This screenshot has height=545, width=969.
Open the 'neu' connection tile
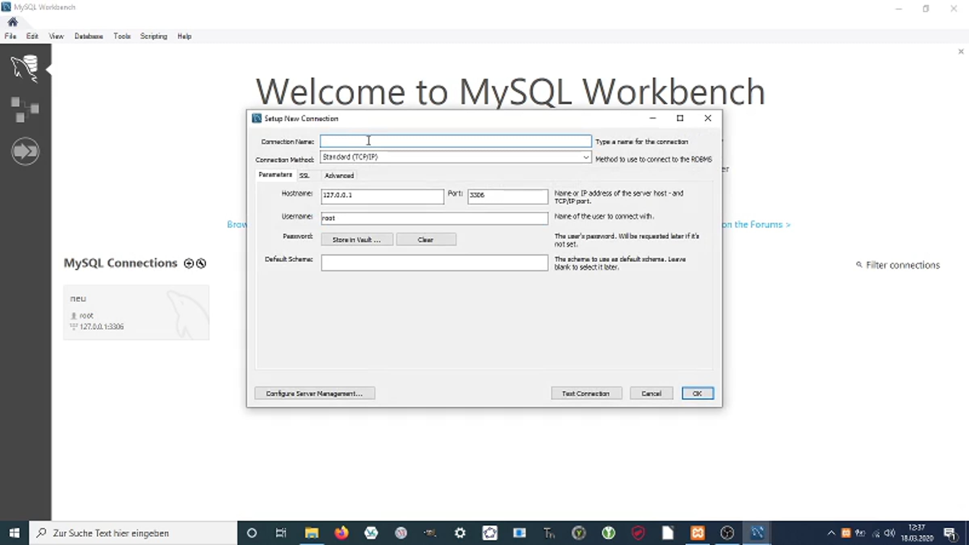tap(136, 312)
